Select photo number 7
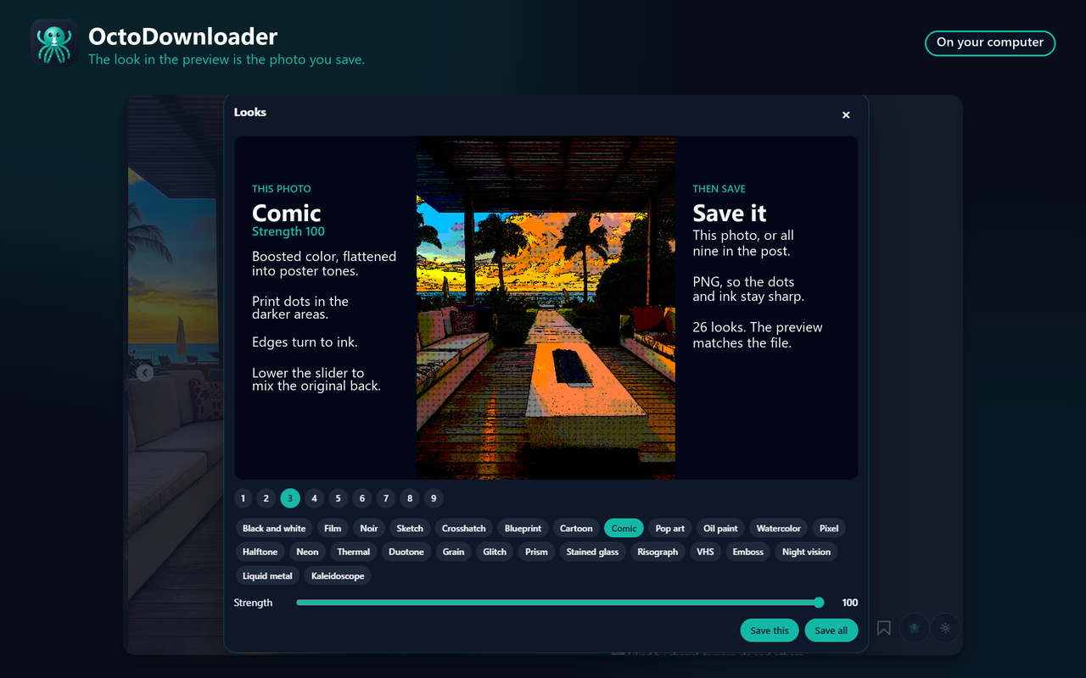The width and height of the screenshot is (1086, 678). pos(386,498)
